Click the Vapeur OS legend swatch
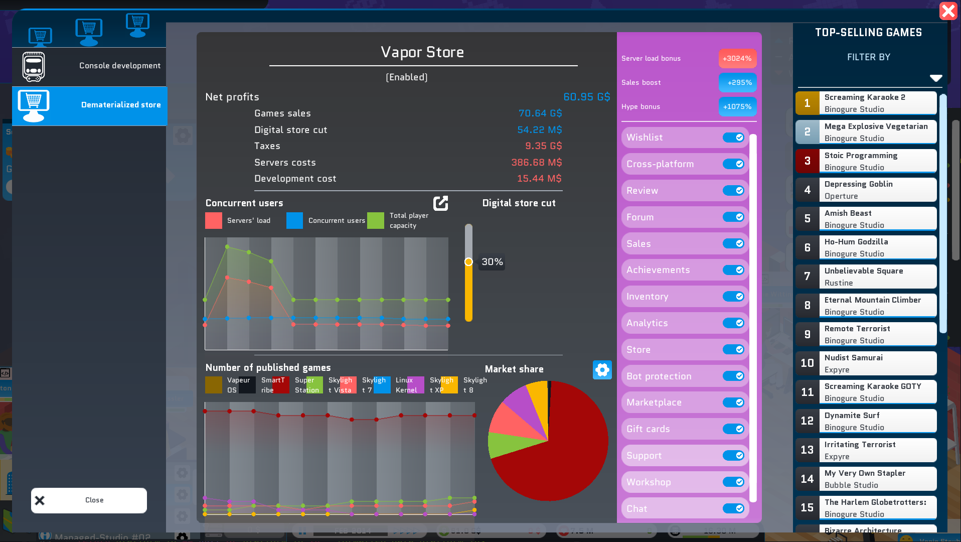This screenshot has height=542, width=961. [214, 385]
